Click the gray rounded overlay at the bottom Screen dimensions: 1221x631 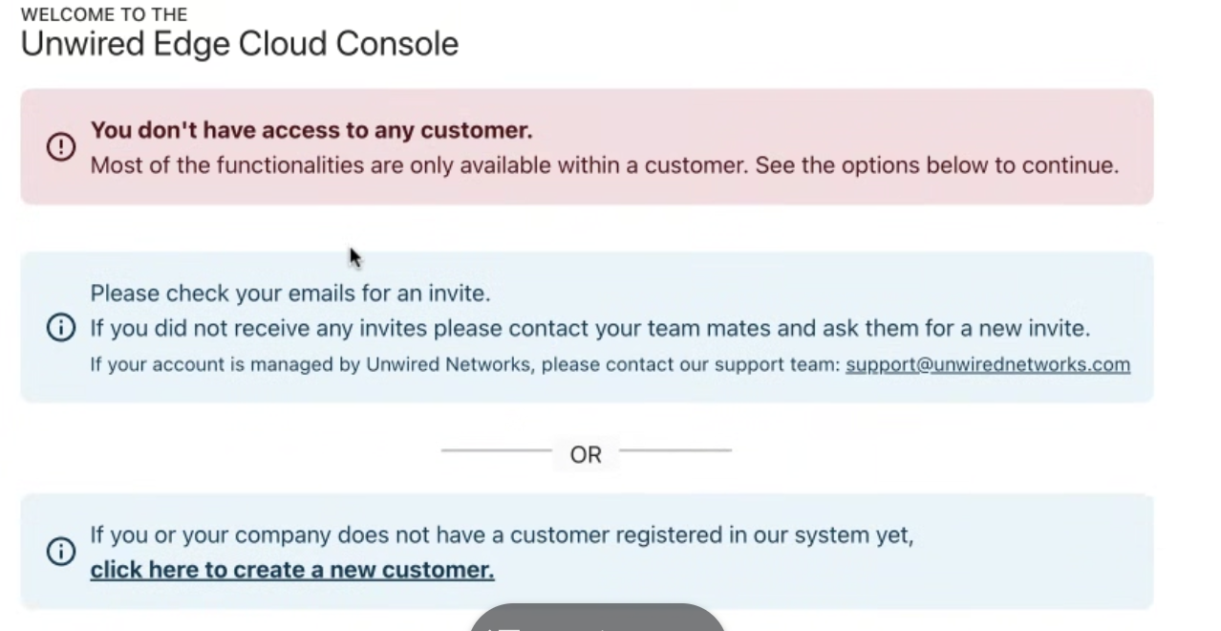pyautogui.click(x=596, y=618)
